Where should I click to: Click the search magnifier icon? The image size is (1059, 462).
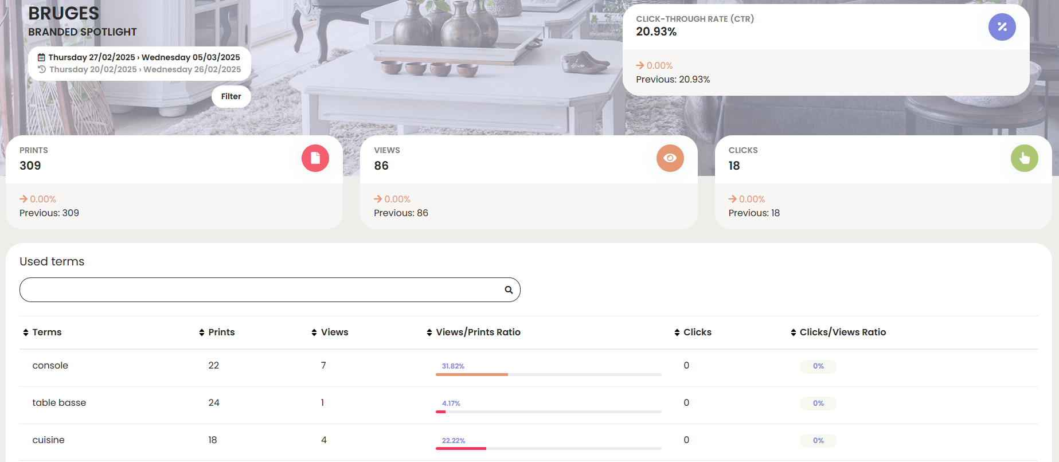coord(508,290)
